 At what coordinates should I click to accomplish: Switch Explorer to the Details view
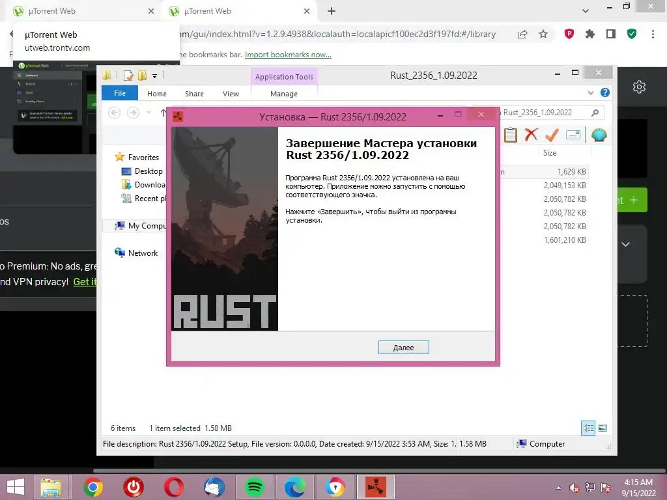(x=588, y=428)
